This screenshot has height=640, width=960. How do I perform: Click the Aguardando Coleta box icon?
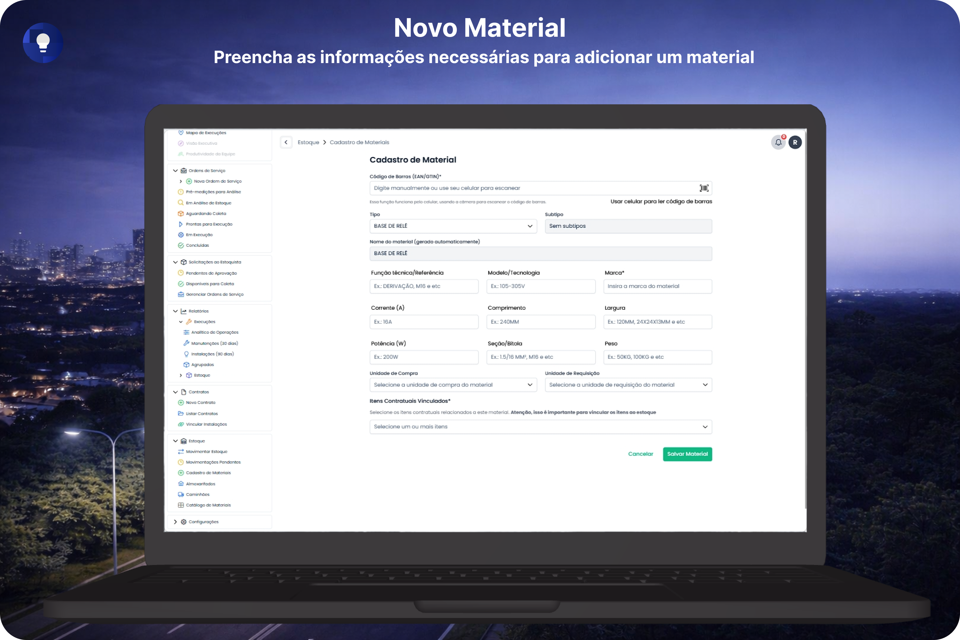coord(181,213)
